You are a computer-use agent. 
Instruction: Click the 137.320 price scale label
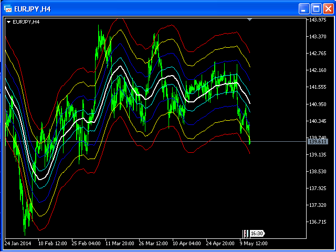coord(318,205)
